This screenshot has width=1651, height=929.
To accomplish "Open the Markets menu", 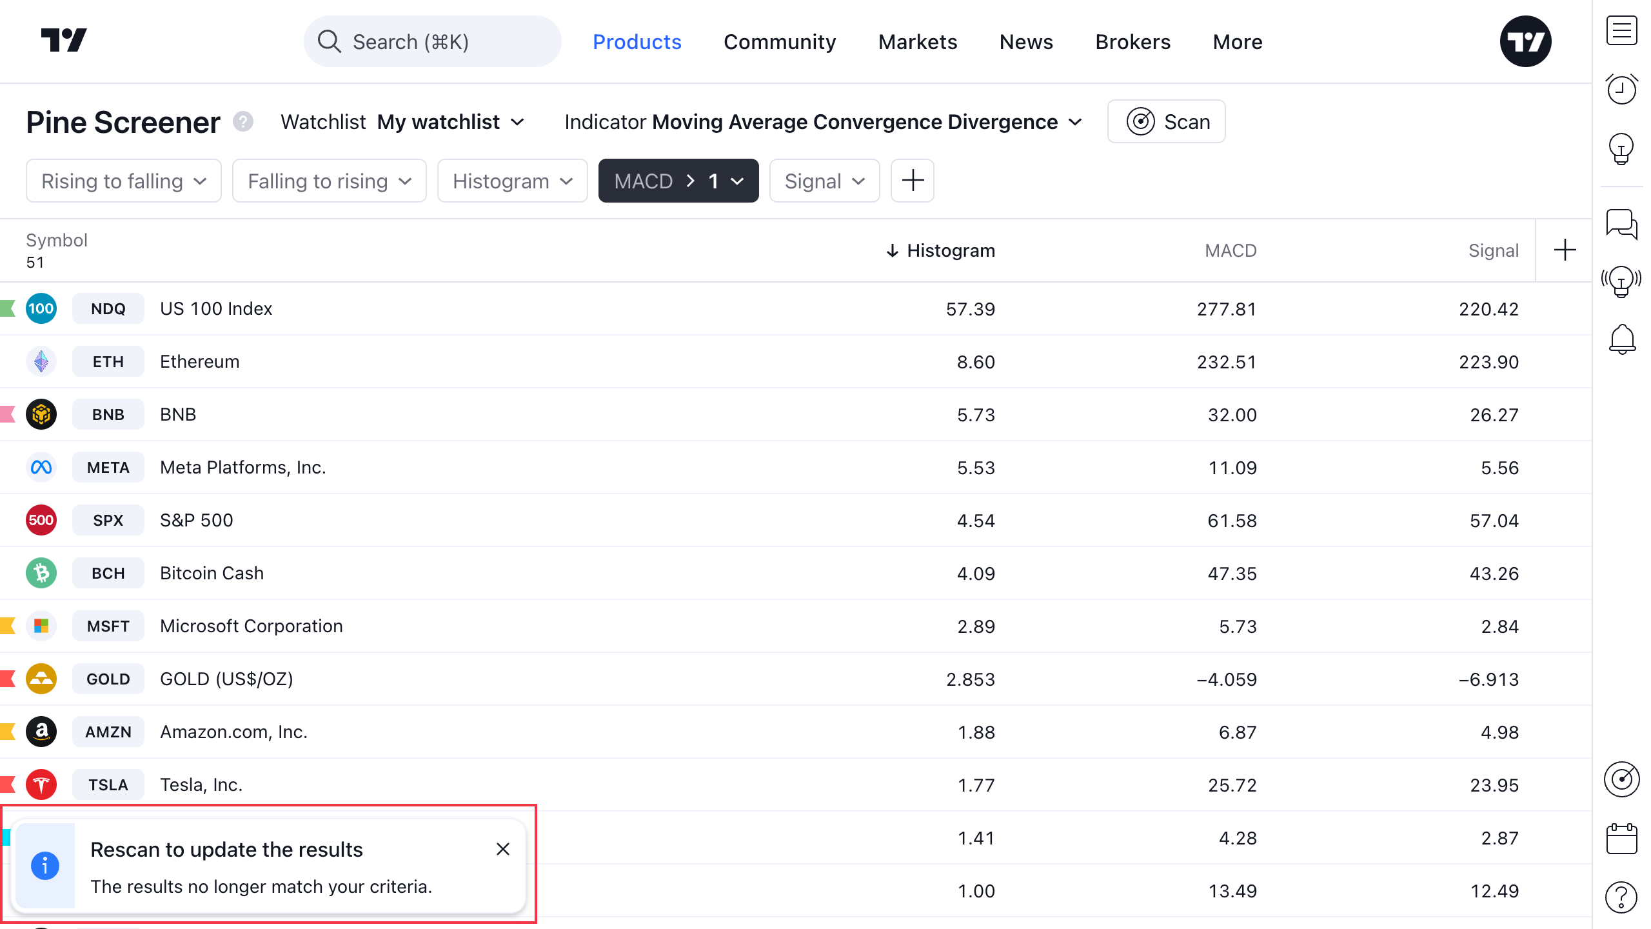I will tap(917, 42).
